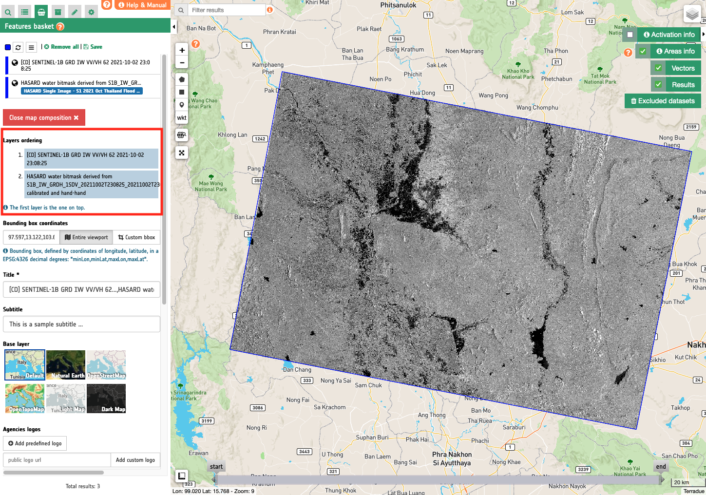
Task: Toggle the Areas info checkbox
Action: [643, 51]
